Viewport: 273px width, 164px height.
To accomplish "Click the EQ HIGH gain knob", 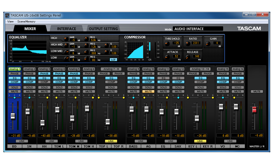I will (x=66, y=39).
